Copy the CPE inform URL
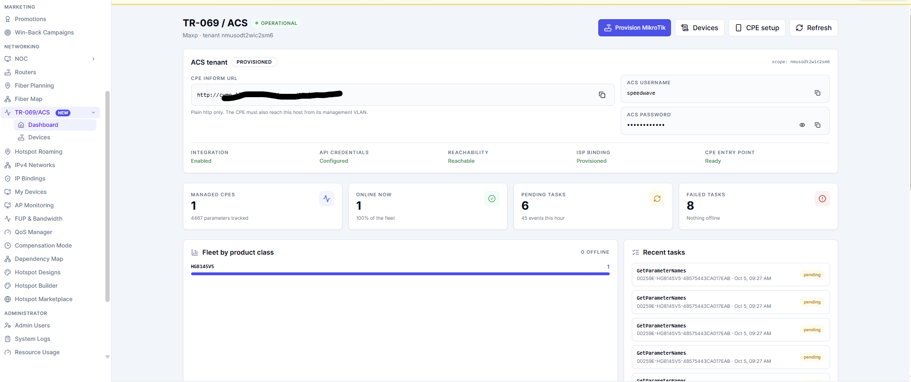This screenshot has height=382, width=911. click(602, 95)
